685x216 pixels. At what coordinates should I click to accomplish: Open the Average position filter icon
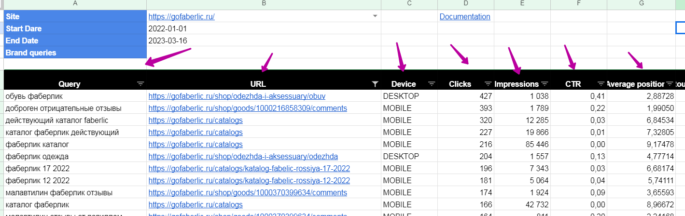(x=670, y=84)
